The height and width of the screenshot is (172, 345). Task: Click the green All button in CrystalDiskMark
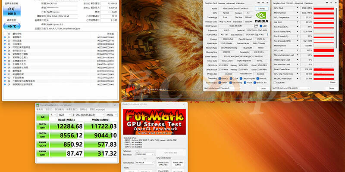42,117
